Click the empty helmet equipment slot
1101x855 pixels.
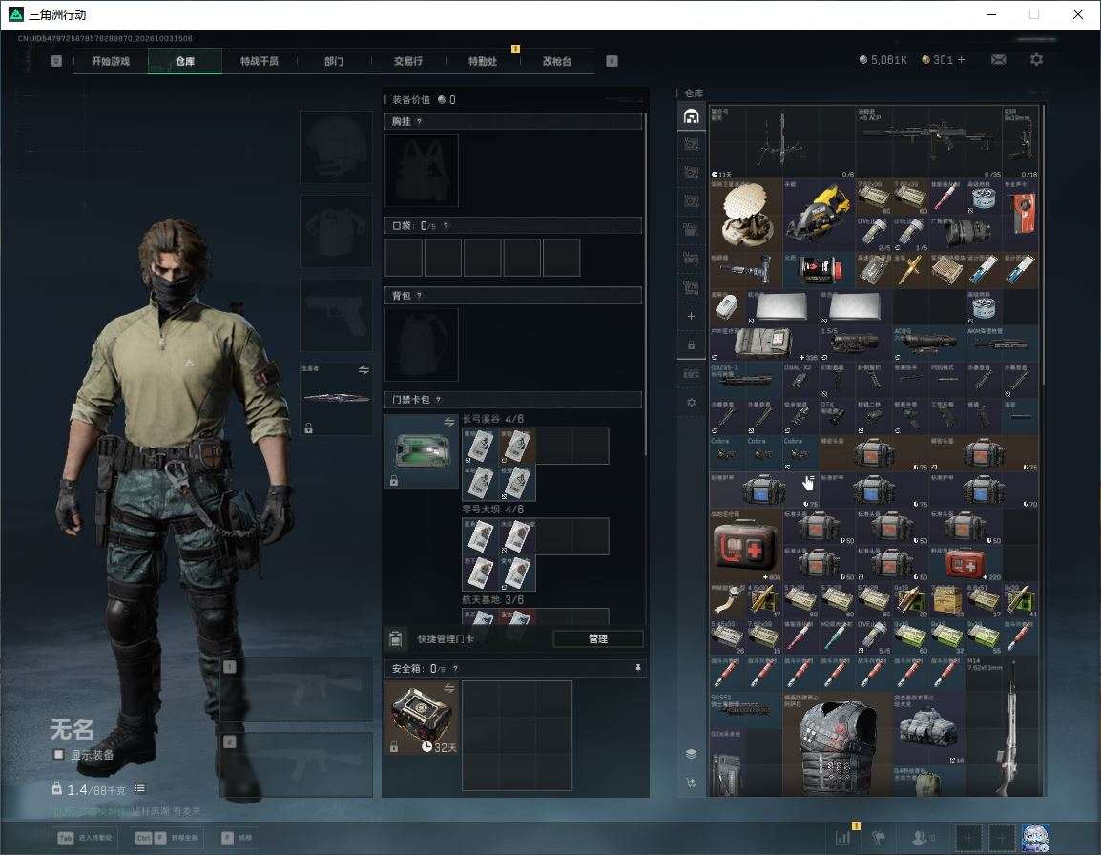336,147
